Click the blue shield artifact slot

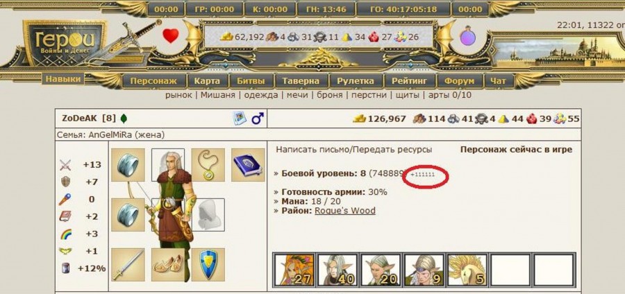pos(208,265)
